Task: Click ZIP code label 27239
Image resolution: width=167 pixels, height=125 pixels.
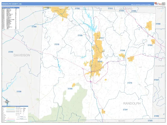Action: tap(19, 91)
